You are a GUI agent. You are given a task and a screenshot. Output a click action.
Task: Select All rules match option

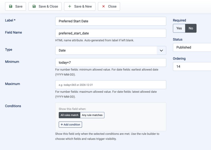point(69,115)
